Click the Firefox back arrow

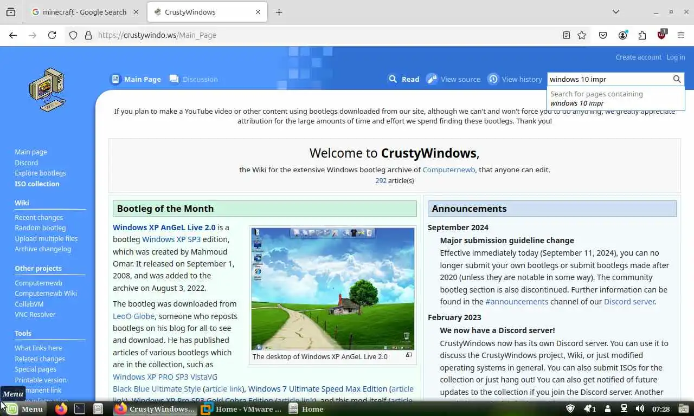click(x=13, y=35)
